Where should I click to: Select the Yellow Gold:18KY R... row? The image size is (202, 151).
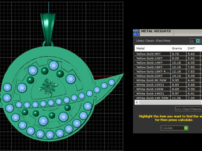pos(168,71)
